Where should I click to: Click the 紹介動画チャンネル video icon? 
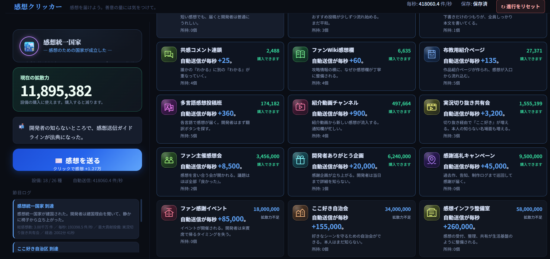click(300, 107)
